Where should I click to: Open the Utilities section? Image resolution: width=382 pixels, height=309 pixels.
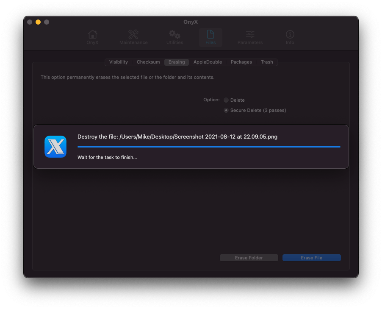174,37
